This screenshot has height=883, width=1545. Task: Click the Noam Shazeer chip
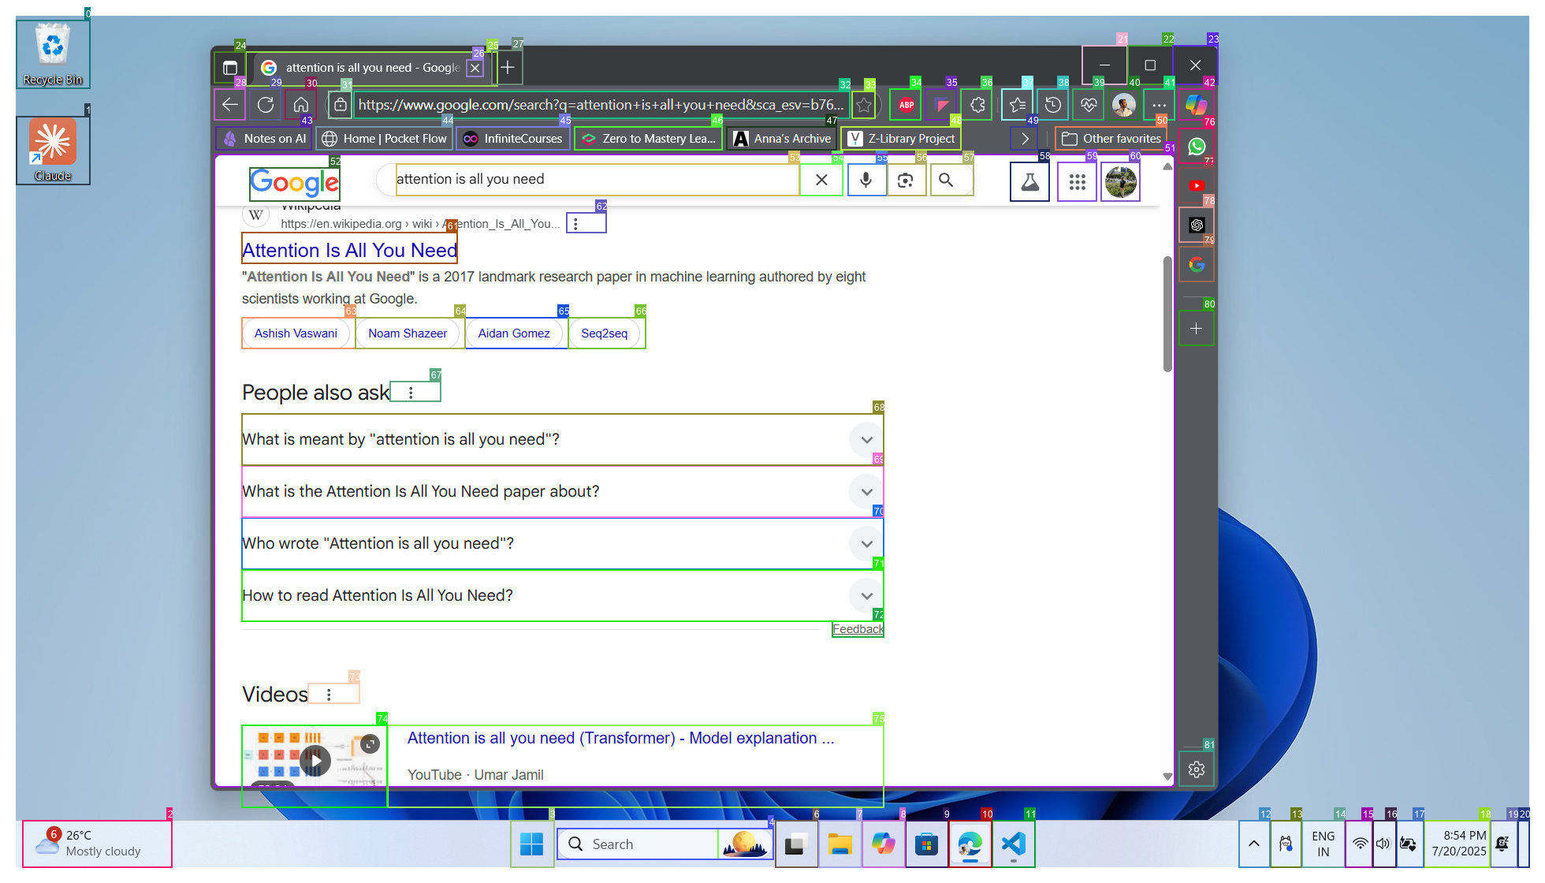coord(408,333)
